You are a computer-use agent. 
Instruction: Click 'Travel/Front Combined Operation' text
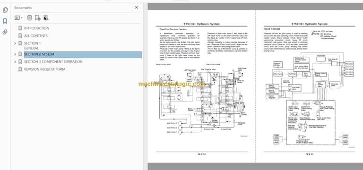click(173, 29)
